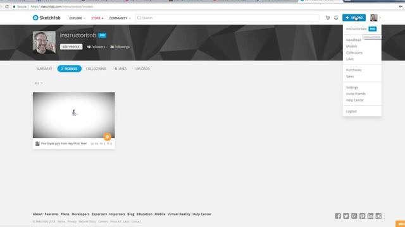The width and height of the screenshot is (405, 227).
Task: Select Logout in the user menu
Action: (351, 111)
